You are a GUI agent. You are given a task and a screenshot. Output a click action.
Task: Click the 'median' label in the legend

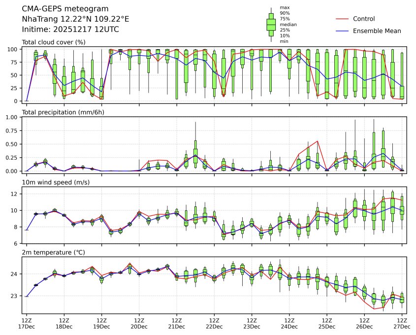coord(288,24)
